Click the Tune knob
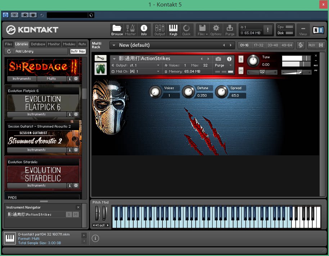329x256 pixels. click(x=253, y=61)
